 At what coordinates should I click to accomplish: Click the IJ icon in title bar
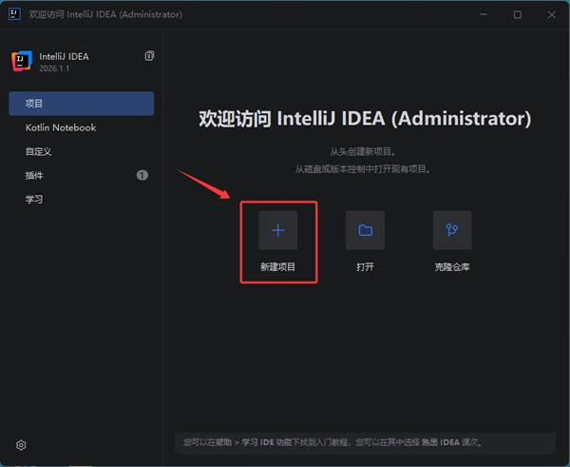click(14, 14)
